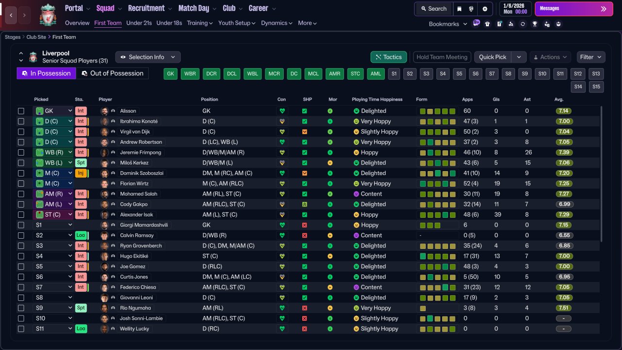622x350 pixels.
Task: Tick the checkbox for Alisson
Action: (x=21, y=111)
